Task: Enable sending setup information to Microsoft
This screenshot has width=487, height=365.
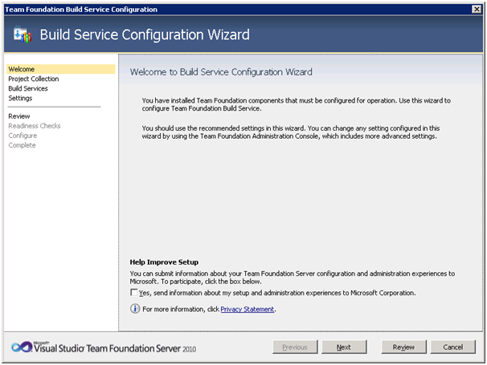Action: pyautogui.click(x=134, y=293)
